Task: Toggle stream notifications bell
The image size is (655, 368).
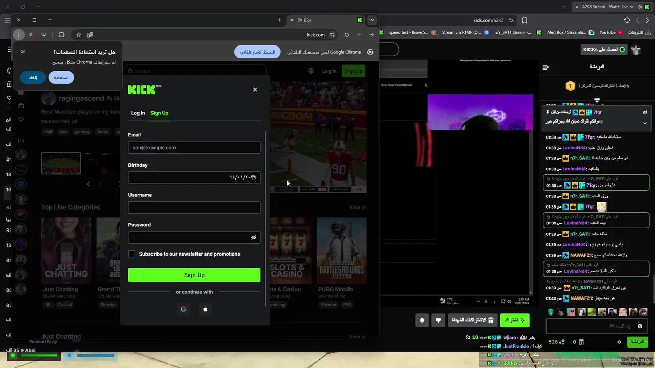Action: click(x=422, y=320)
